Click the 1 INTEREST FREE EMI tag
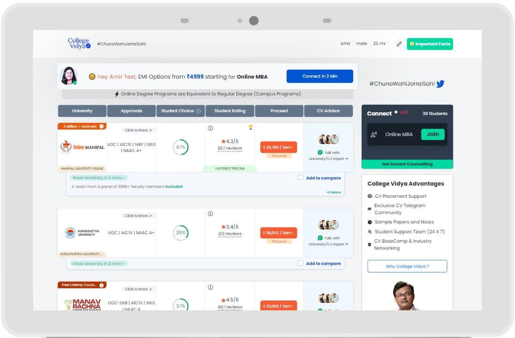 (230, 168)
